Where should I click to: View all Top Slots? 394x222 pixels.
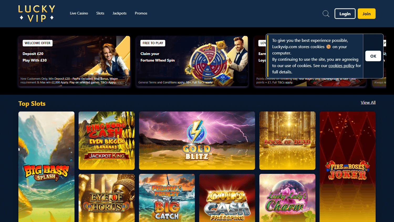[368, 103]
